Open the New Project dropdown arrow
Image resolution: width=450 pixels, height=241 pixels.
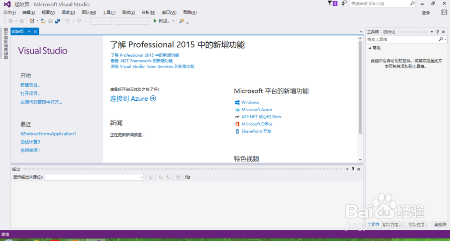[x=37, y=21]
